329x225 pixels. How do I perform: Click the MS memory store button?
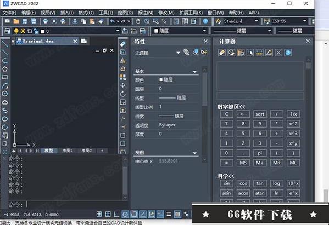[243, 163]
